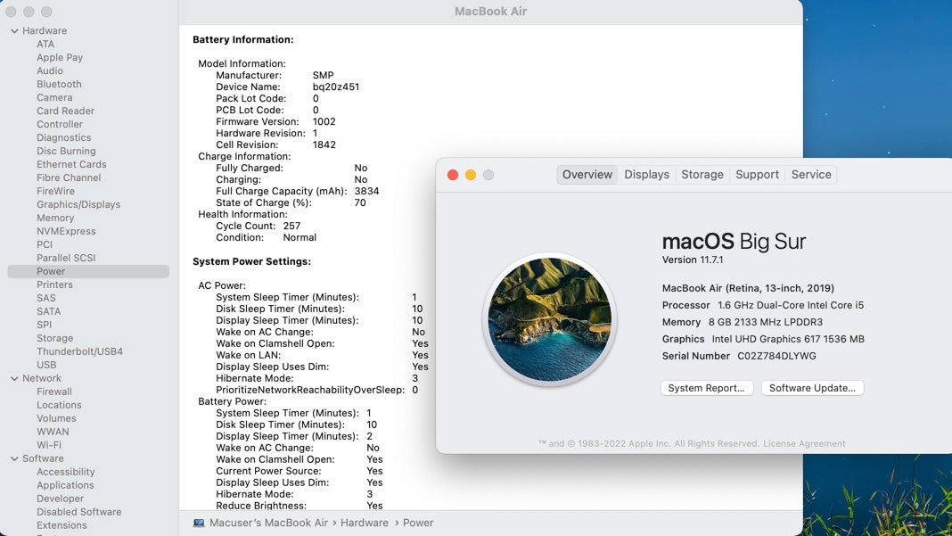The width and height of the screenshot is (952, 536).
Task: Click the macOS Big Sur wallpaper icon
Action: tap(550, 319)
